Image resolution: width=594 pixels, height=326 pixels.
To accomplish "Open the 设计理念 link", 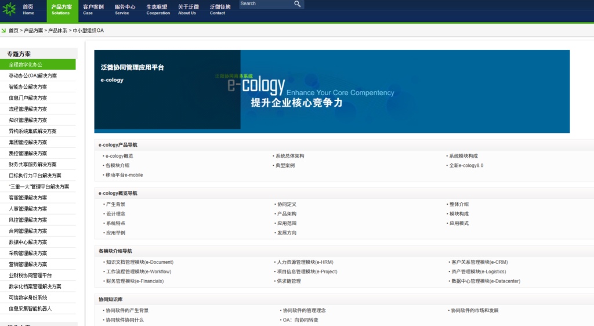I will 115,213.
